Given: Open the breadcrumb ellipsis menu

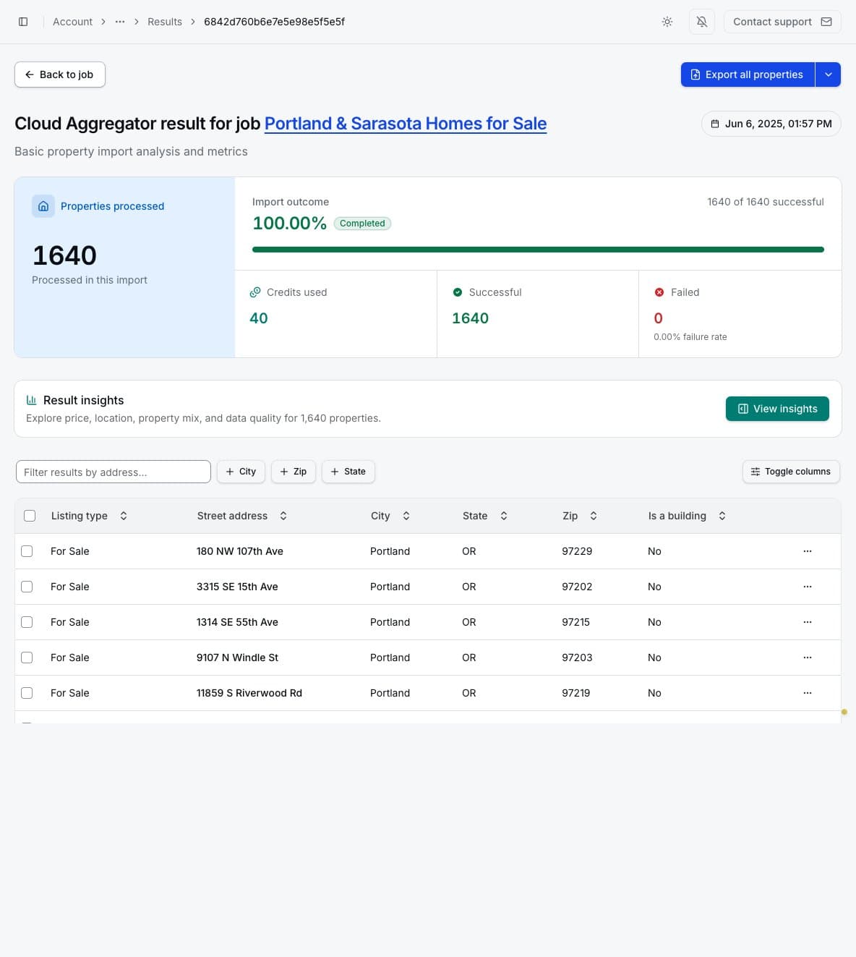Looking at the screenshot, I should 120,22.
